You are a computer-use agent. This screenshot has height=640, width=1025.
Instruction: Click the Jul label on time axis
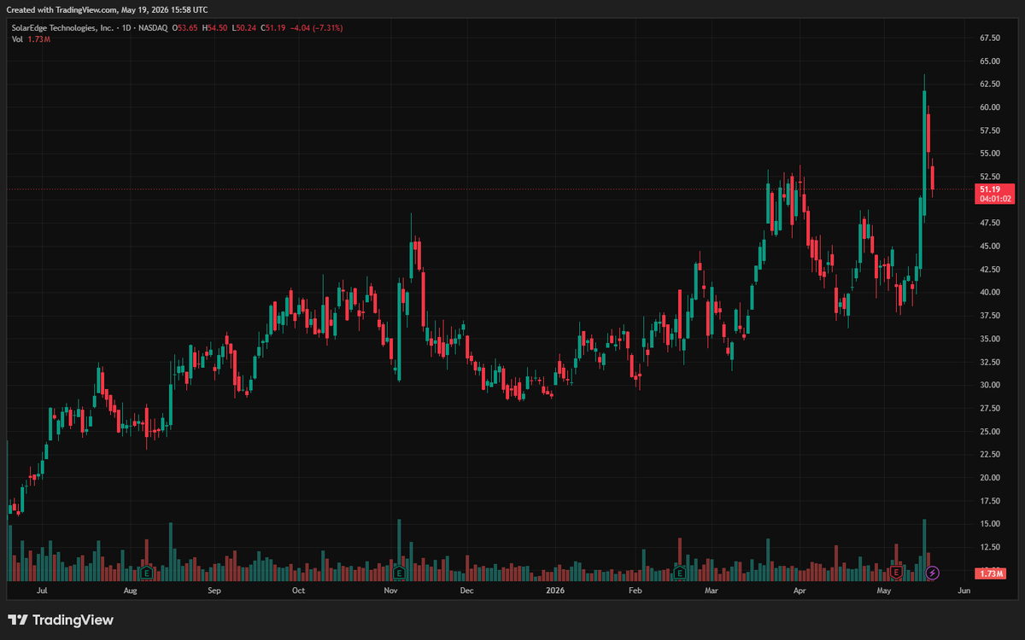(43, 590)
